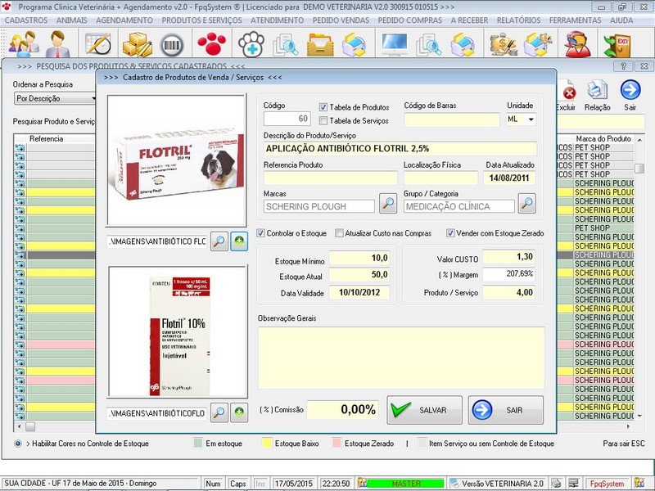Open the money and coins receivables icon
The width and height of the screenshot is (655, 491).
503,44
